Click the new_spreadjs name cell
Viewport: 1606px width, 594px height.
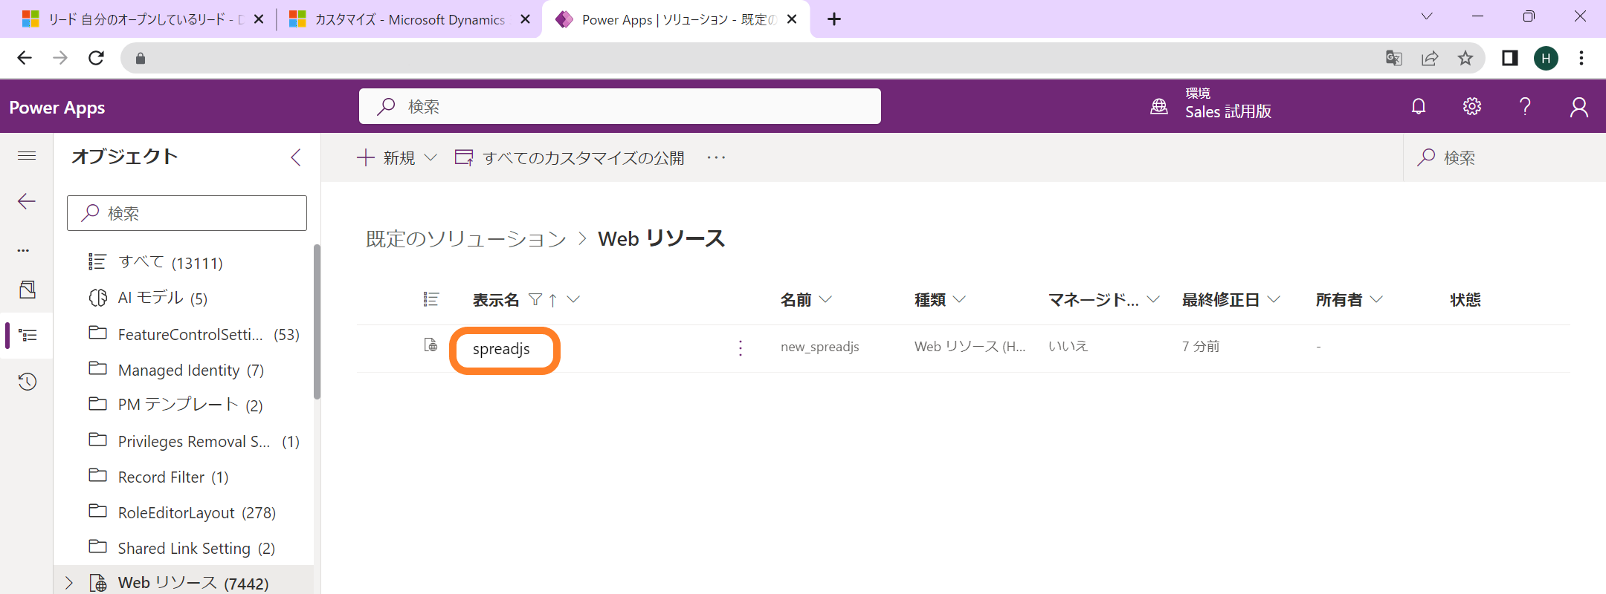[820, 347]
